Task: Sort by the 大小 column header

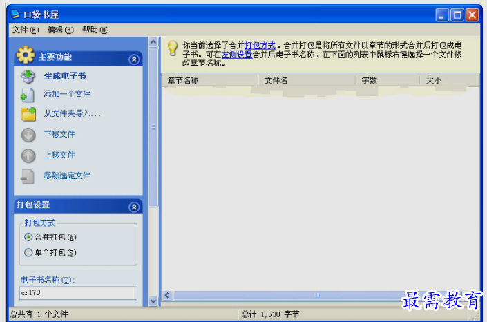Action: pos(450,80)
